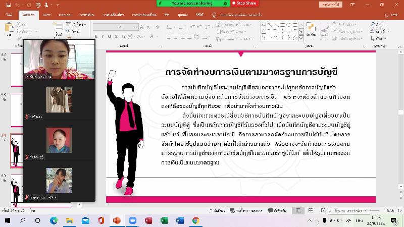Launch Google Chrome from the taskbar
The height and width of the screenshot is (227, 404).
pyautogui.click(x=195, y=220)
